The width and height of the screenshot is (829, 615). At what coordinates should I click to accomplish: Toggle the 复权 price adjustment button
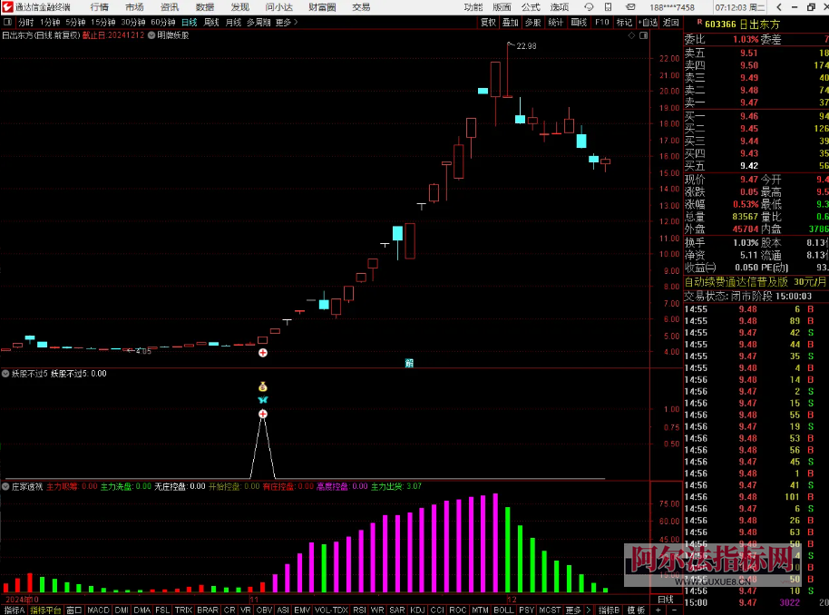click(488, 22)
